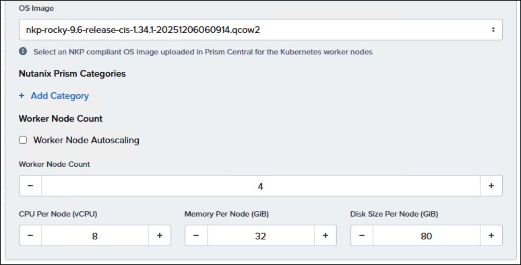This screenshot has width=521, height=265.
Task: Click the bold Worker Node Count section heading
Action: coord(60,119)
